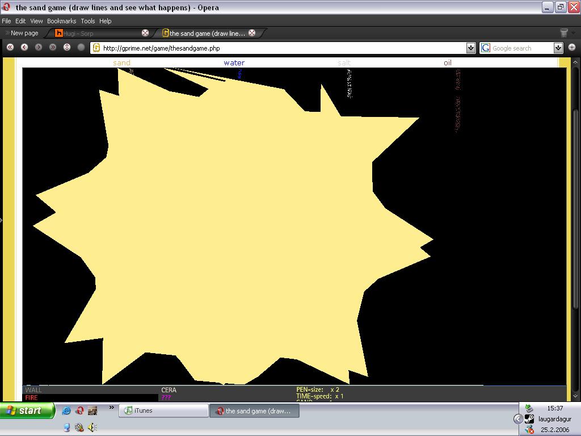Go forward one page in Opera
Viewport: 581px width, 436px height.
coord(39,47)
